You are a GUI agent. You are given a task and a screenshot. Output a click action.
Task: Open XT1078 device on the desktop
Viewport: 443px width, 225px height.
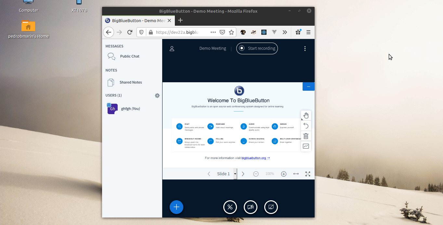click(x=79, y=7)
